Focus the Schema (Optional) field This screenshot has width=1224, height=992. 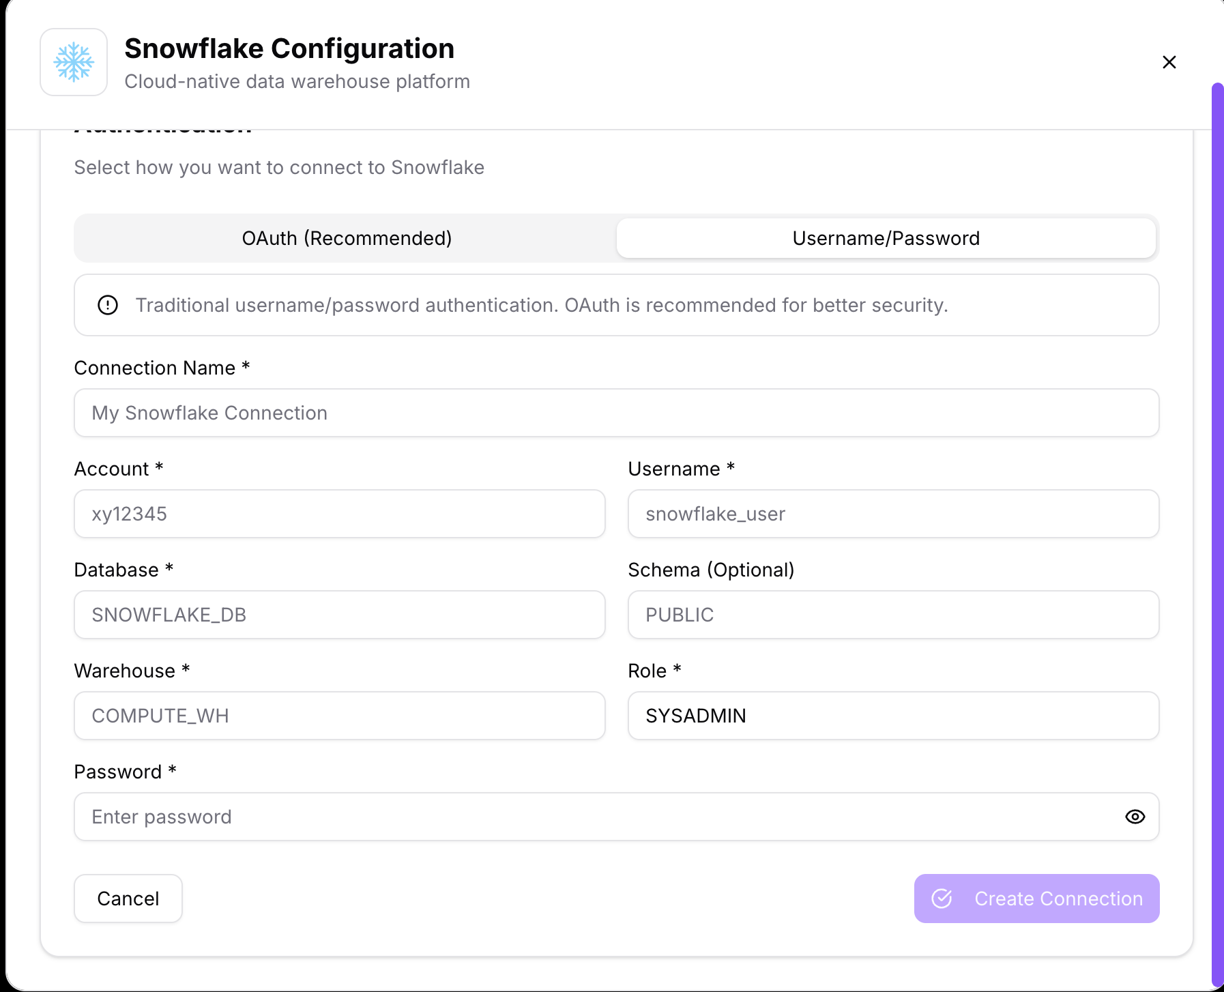(x=893, y=615)
